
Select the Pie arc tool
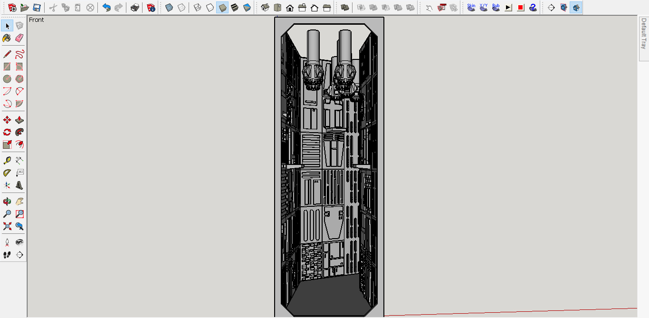(x=19, y=104)
